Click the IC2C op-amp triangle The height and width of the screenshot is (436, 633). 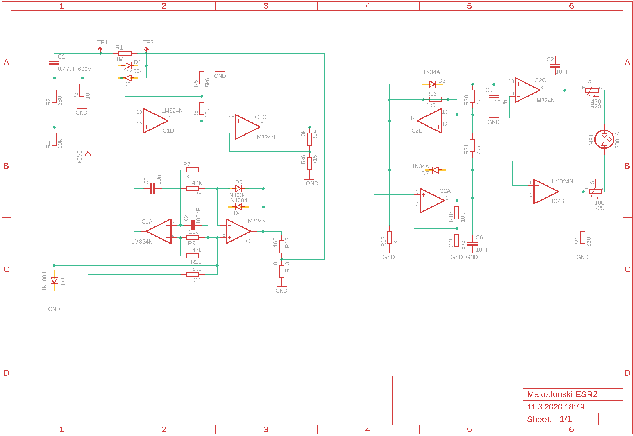[527, 90]
